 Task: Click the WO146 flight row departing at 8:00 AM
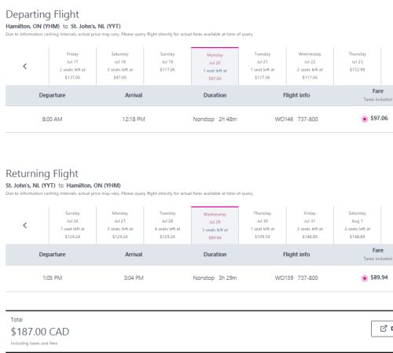pos(199,120)
